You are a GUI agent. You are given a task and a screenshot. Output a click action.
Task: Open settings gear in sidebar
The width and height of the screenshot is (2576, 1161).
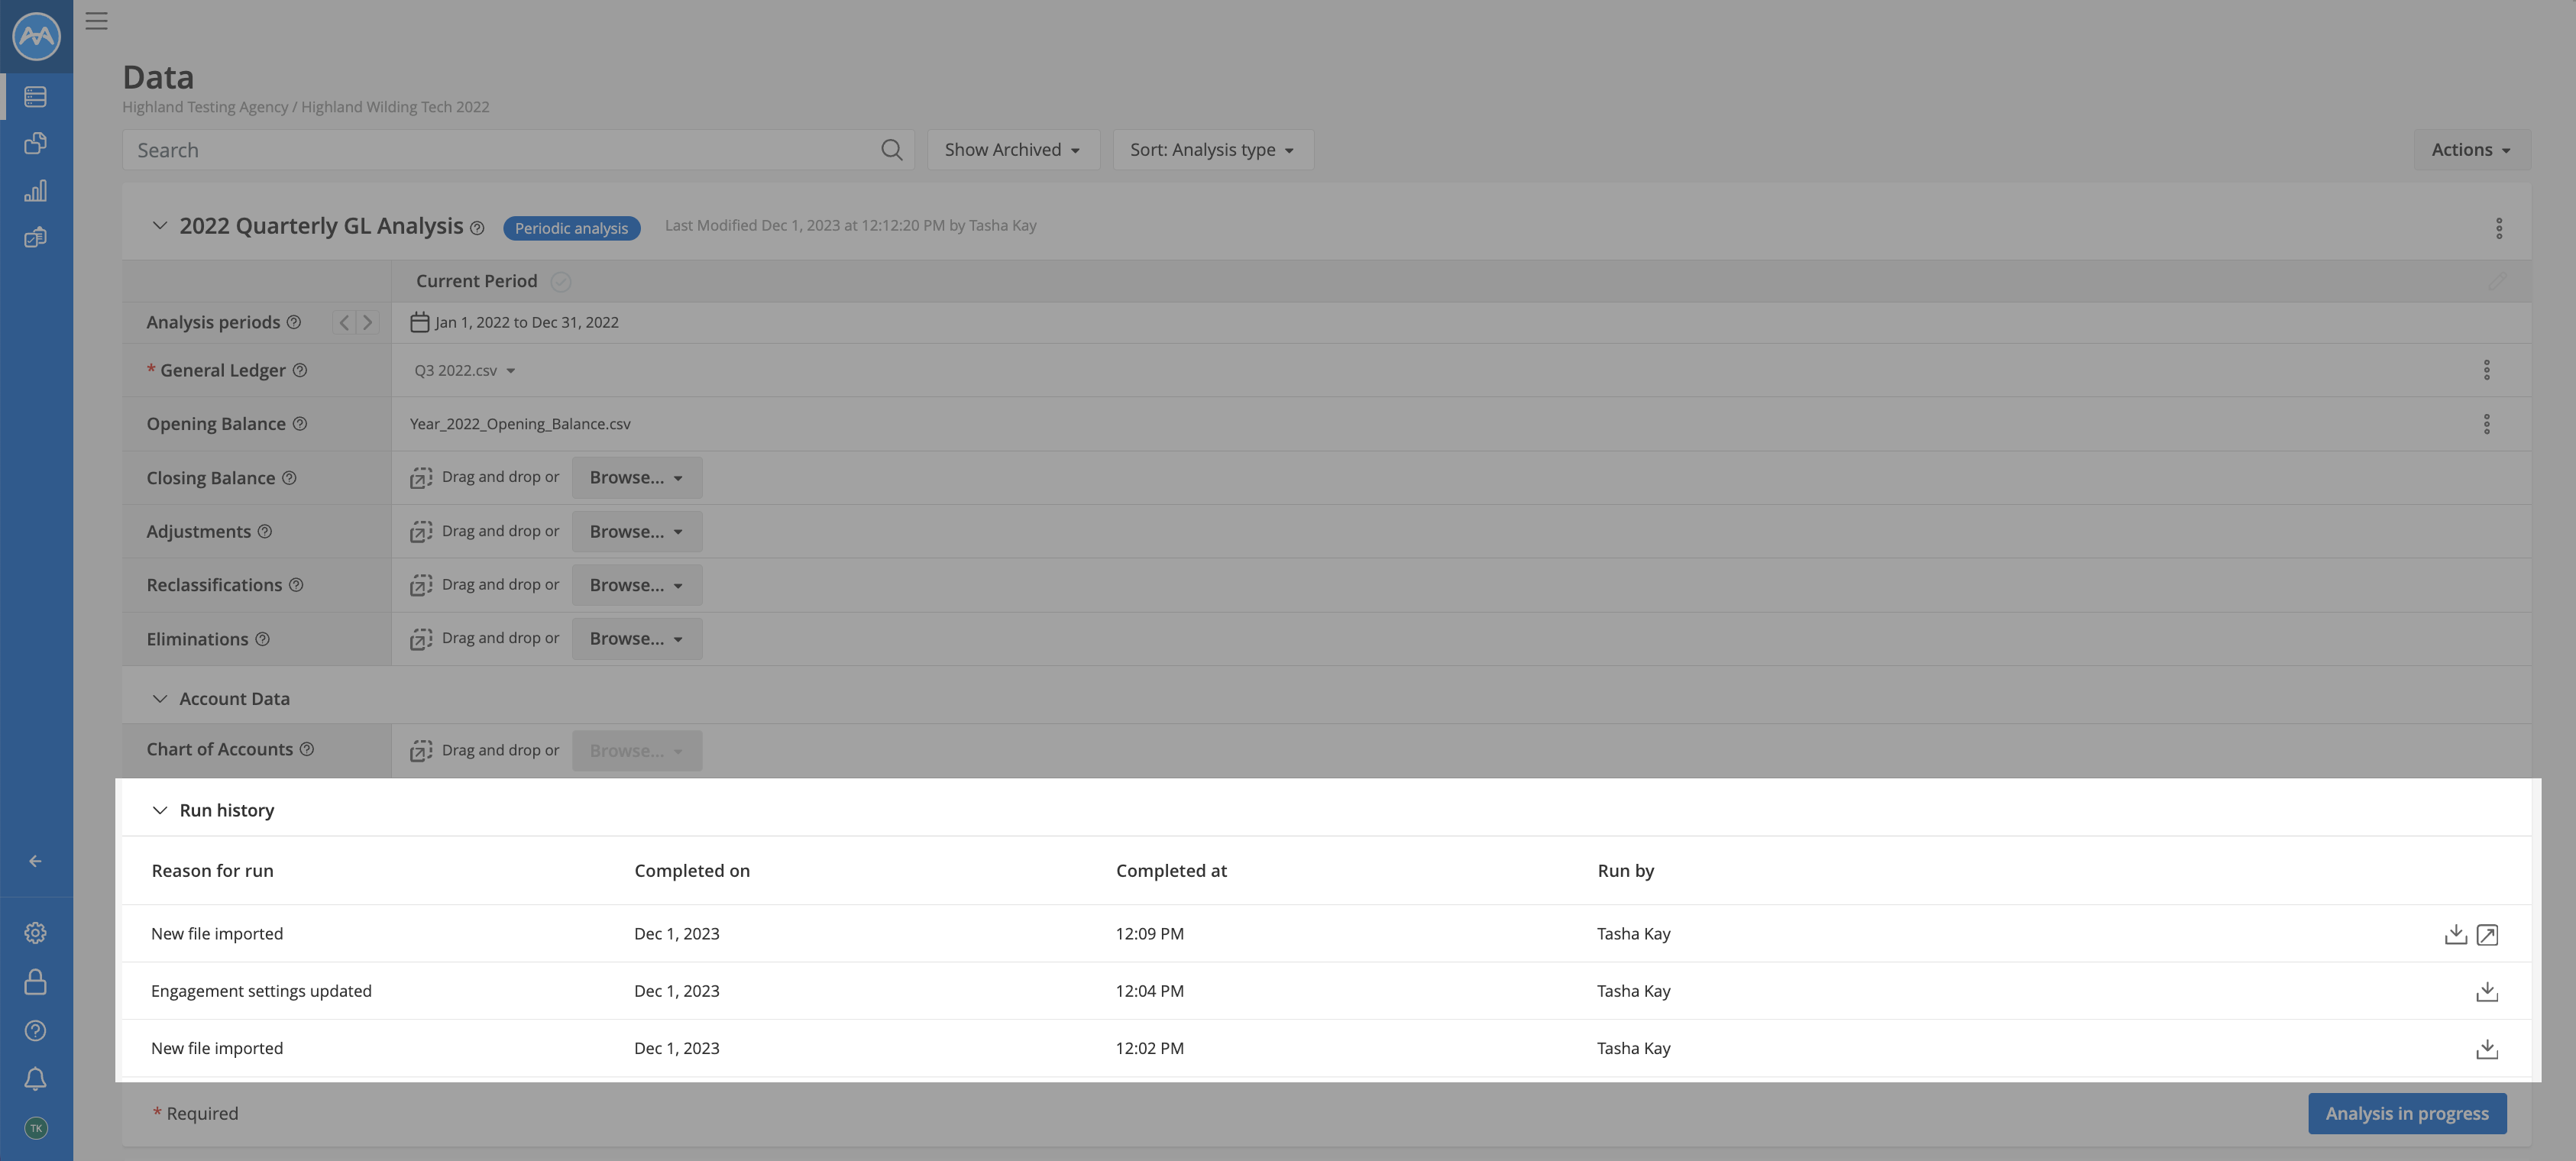click(35, 933)
